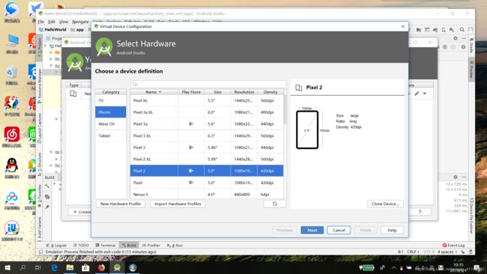Open the Navigate menu in Android Studio
This screenshot has height=274, width=487.
80,22
